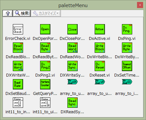146x120 pixels.
Task: Select the Error Check VI icon
Action: point(18,29)
